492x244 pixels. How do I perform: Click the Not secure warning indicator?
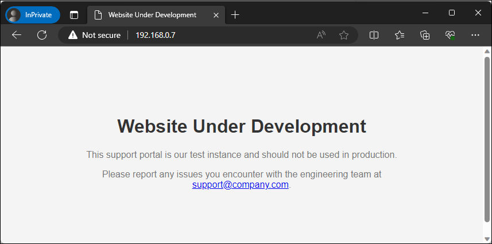coord(95,35)
